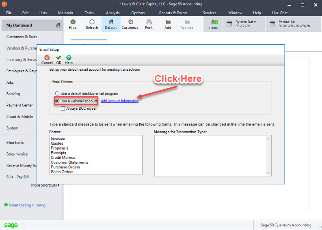
Task: Select Receipts in the Forms list
Action: pyautogui.click(x=58, y=153)
